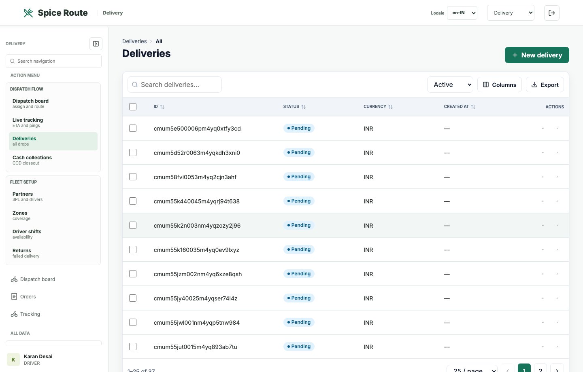Screen dimensions: 583x372
Task: Go to Live tracking in the sidebar
Action: [x=53, y=123]
